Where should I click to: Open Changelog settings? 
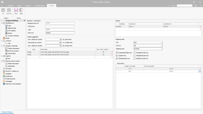point(9,81)
